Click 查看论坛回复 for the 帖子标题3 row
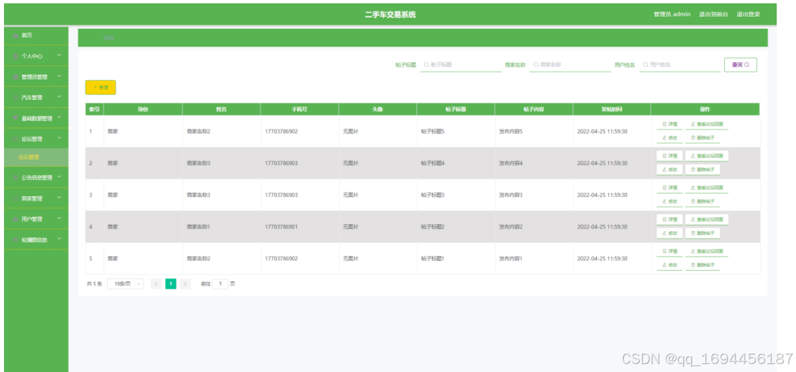The image size is (796, 372). coord(707,188)
